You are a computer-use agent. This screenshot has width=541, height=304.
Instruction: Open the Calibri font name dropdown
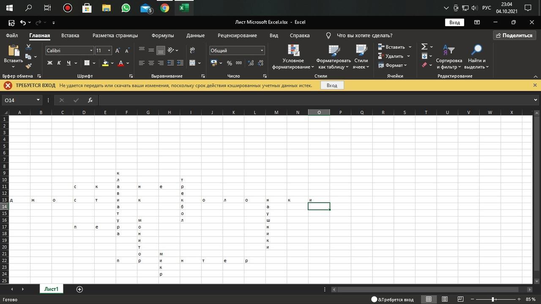pyautogui.click(x=91, y=51)
